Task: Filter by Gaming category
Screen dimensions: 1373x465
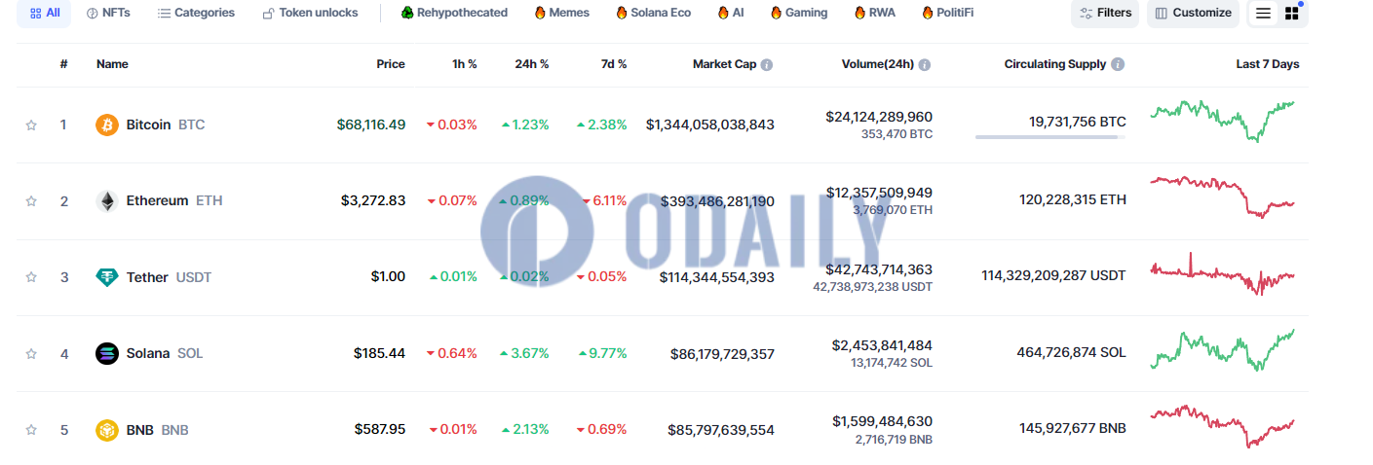Action: [799, 13]
